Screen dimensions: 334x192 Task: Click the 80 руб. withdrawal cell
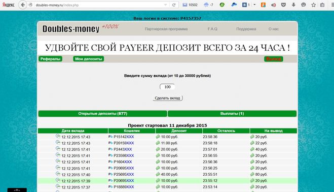(261, 174)
